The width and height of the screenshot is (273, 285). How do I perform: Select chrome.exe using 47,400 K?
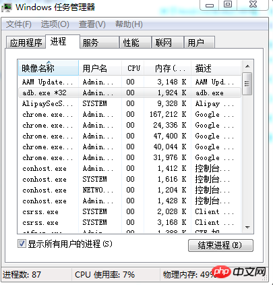(129, 136)
